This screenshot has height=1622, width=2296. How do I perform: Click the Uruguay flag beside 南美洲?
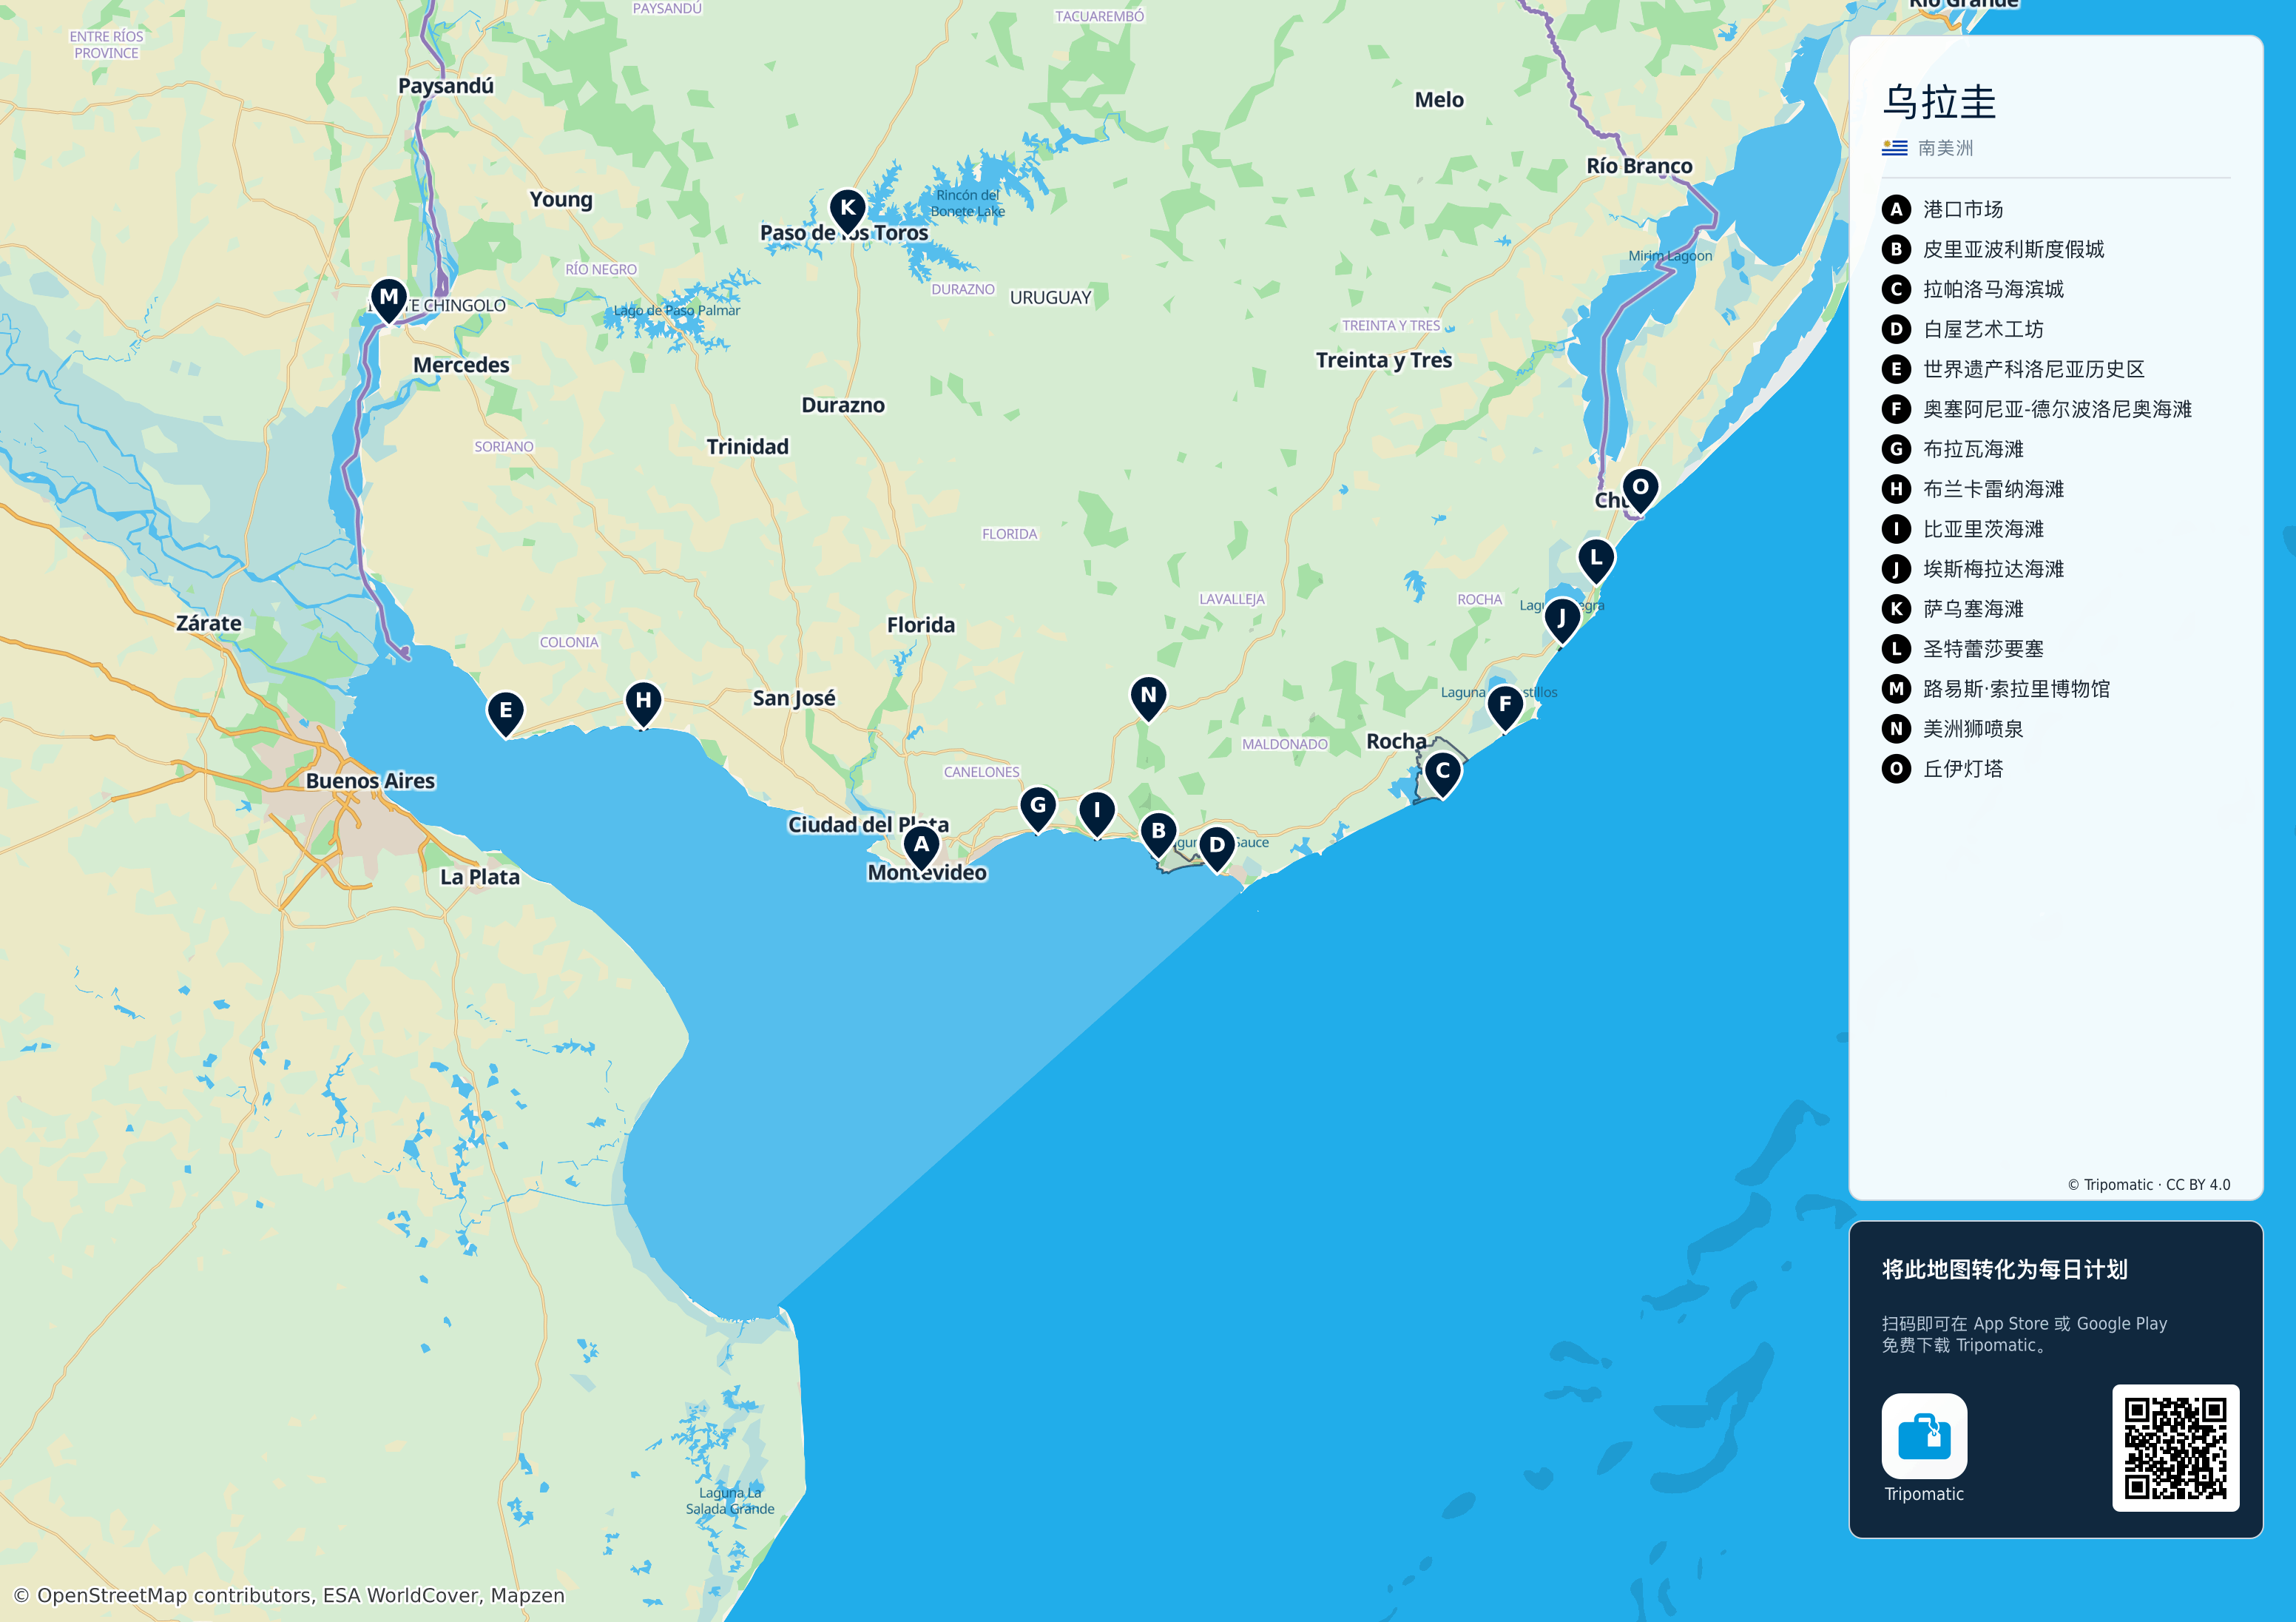[1894, 148]
